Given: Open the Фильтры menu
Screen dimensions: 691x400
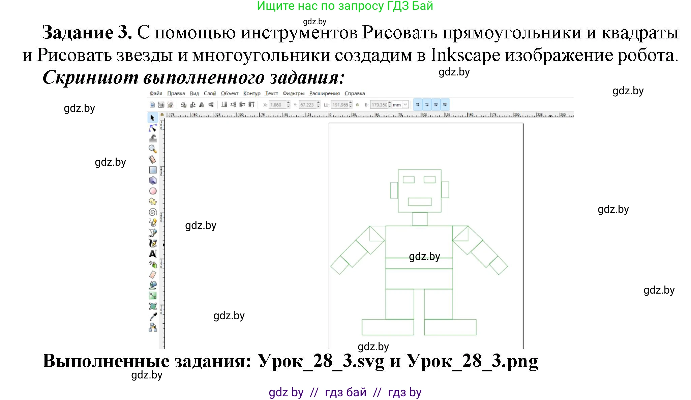Looking at the screenshot, I should tap(293, 94).
